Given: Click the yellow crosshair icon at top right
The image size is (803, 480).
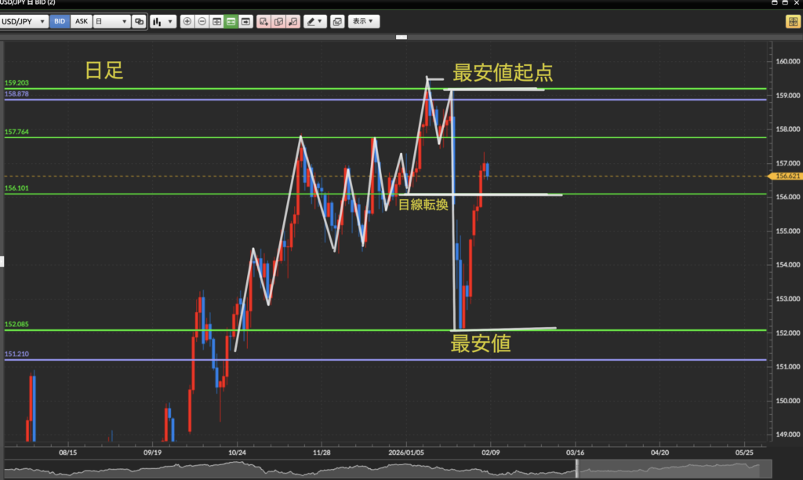Looking at the screenshot, I should pos(791,22).
